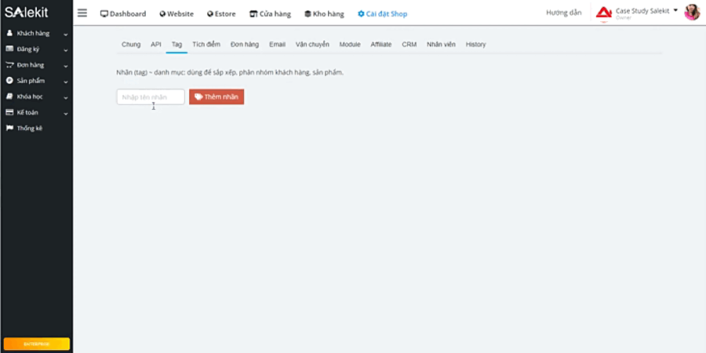Click the Đăng ký sidebar icon
The width and height of the screenshot is (706, 353).
(x=9, y=49)
